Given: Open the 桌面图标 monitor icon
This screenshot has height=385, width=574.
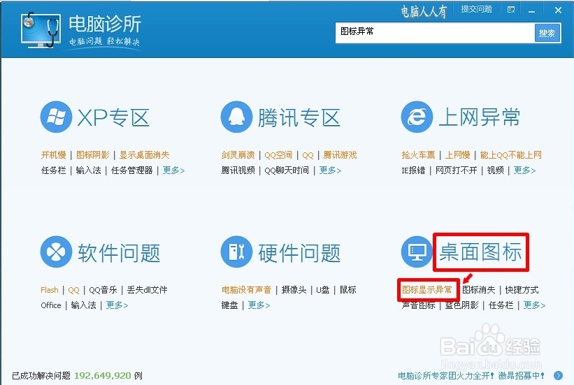Looking at the screenshot, I should [417, 252].
